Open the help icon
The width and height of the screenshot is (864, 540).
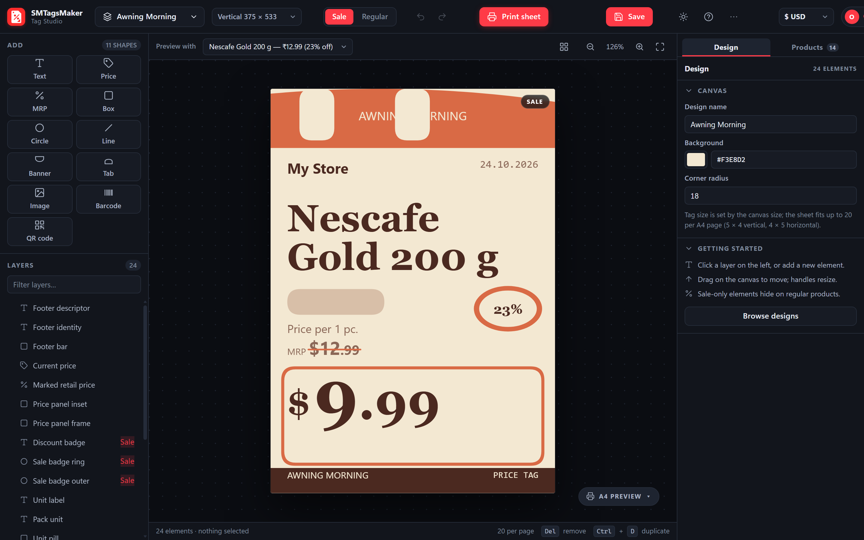pyautogui.click(x=708, y=17)
